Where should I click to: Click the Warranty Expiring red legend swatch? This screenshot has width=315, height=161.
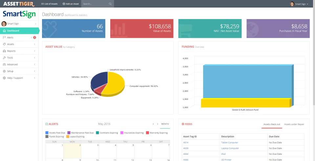[x=147, y=133]
